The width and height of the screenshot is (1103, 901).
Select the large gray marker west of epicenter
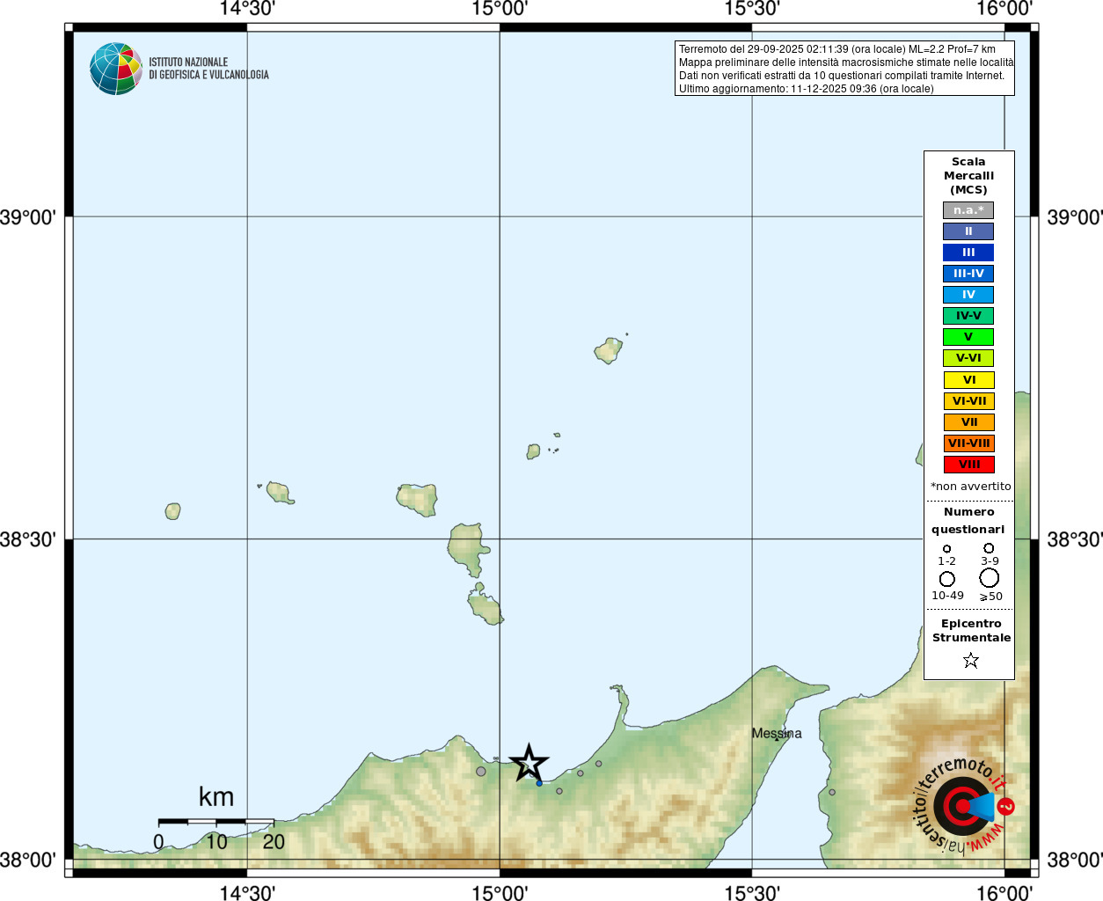point(481,772)
